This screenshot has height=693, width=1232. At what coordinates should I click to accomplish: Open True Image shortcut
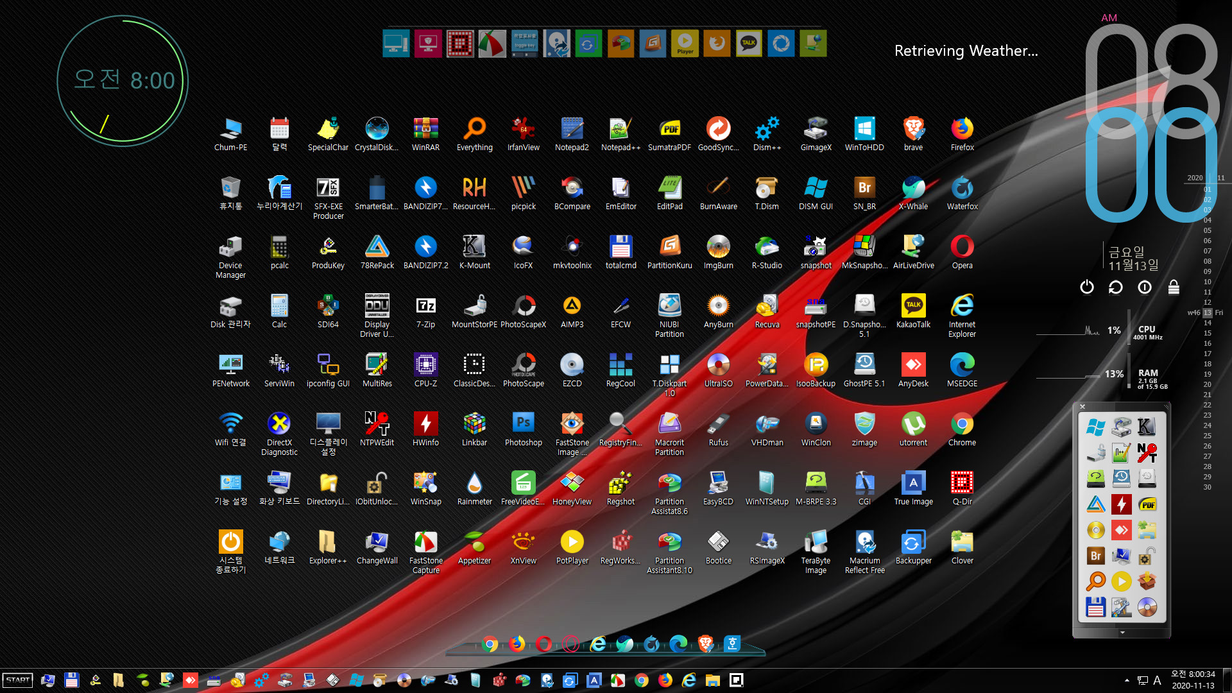[x=913, y=489]
